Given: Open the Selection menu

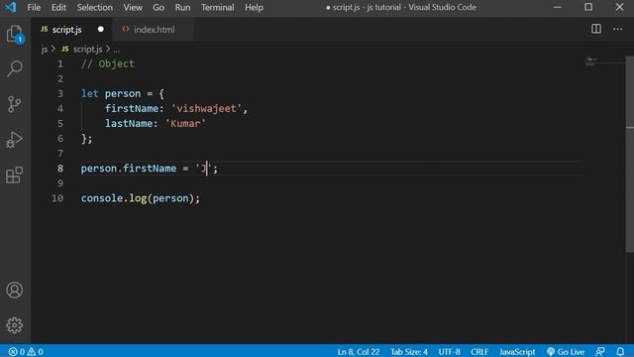Looking at the screenshot, I should [95, 7].
